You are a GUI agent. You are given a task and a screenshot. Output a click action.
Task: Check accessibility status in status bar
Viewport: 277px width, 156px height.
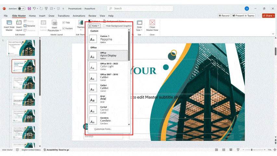click(x=57, y=150)
